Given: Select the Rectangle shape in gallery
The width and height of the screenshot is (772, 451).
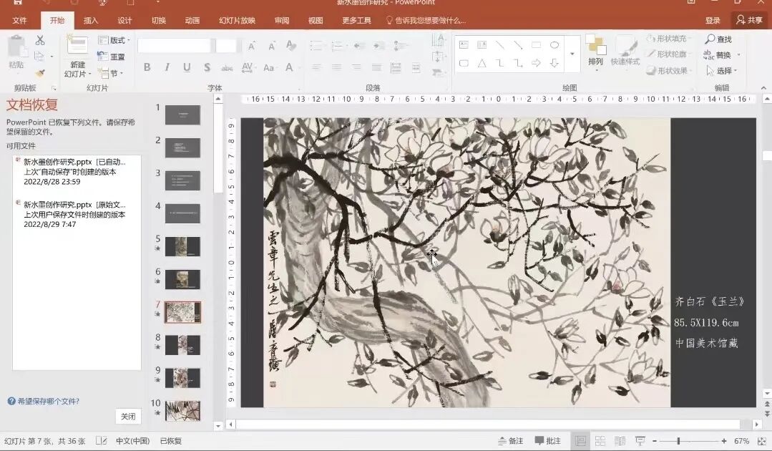Looking at the screenshot, I should (536, 45).
